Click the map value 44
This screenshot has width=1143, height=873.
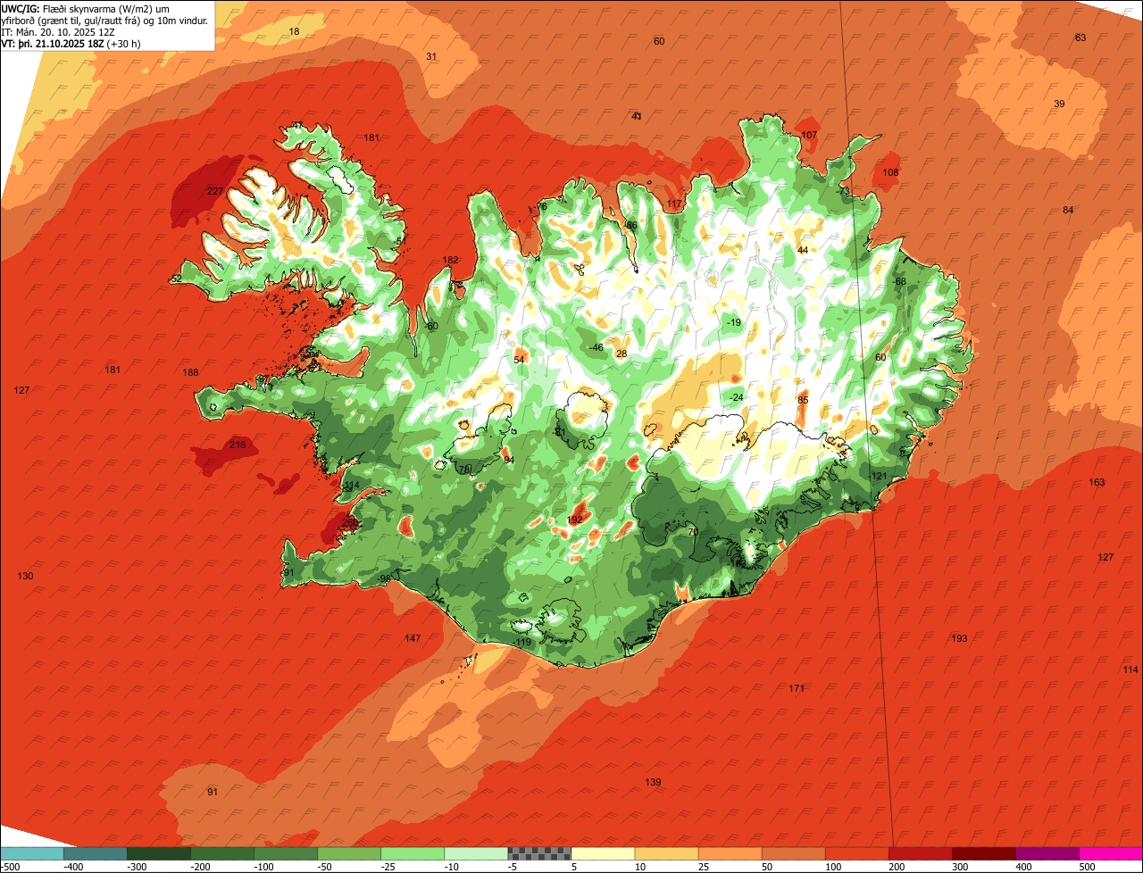803,250
